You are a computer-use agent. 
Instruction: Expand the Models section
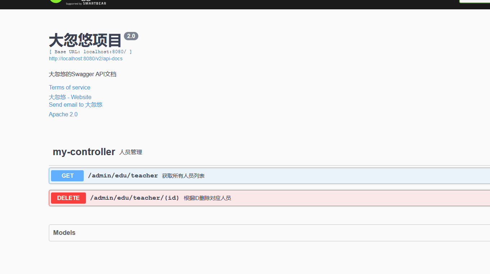point(64,233)
